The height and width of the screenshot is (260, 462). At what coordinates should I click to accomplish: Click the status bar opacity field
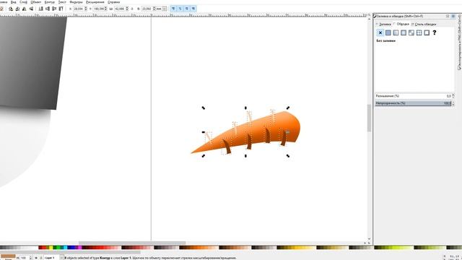[25, 258]
